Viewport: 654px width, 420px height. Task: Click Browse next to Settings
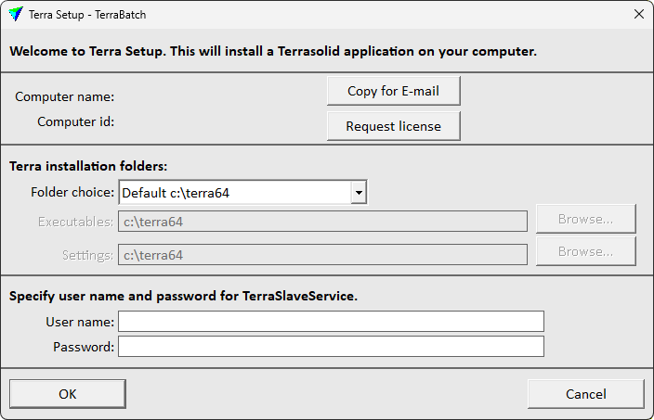[x=585, y=251]
